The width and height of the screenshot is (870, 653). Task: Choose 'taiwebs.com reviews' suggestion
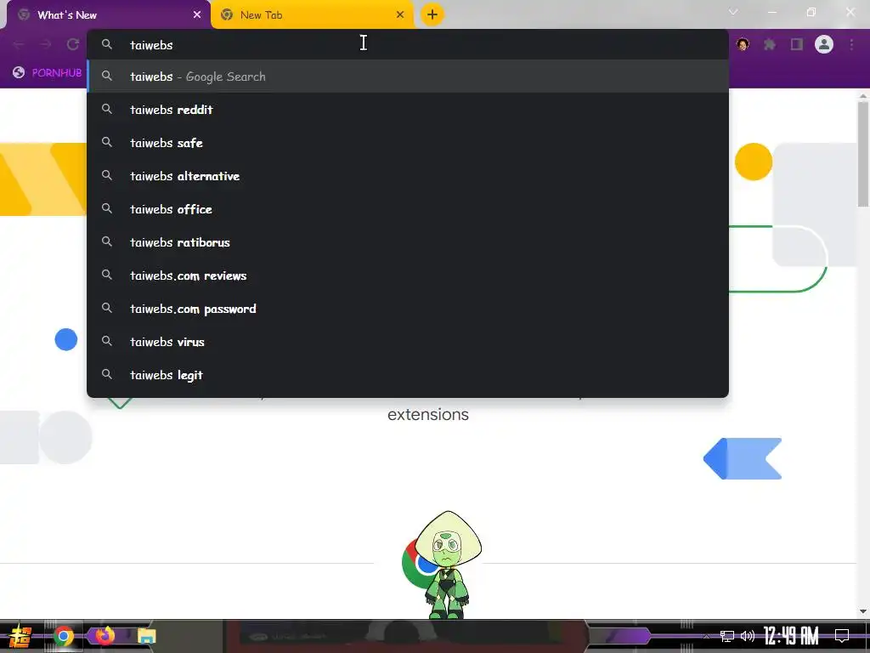tap(407, 275)
